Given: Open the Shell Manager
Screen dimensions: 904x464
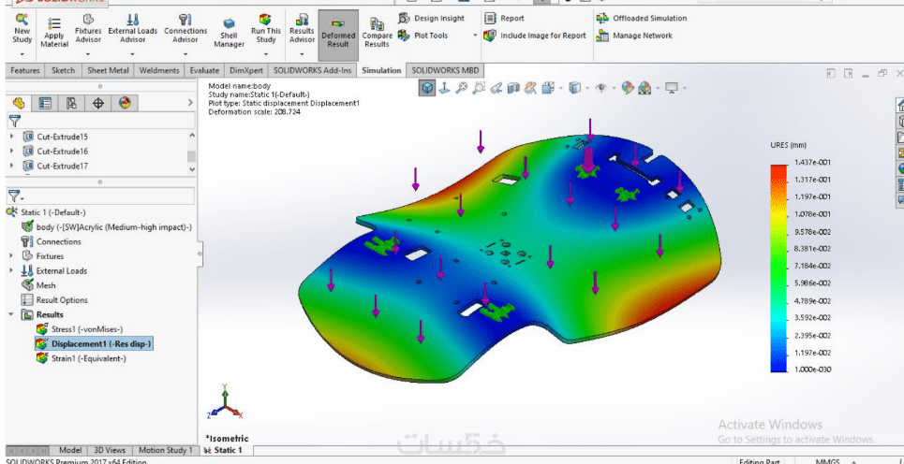Looking at the screenshot, I should [x=229, y=32].
